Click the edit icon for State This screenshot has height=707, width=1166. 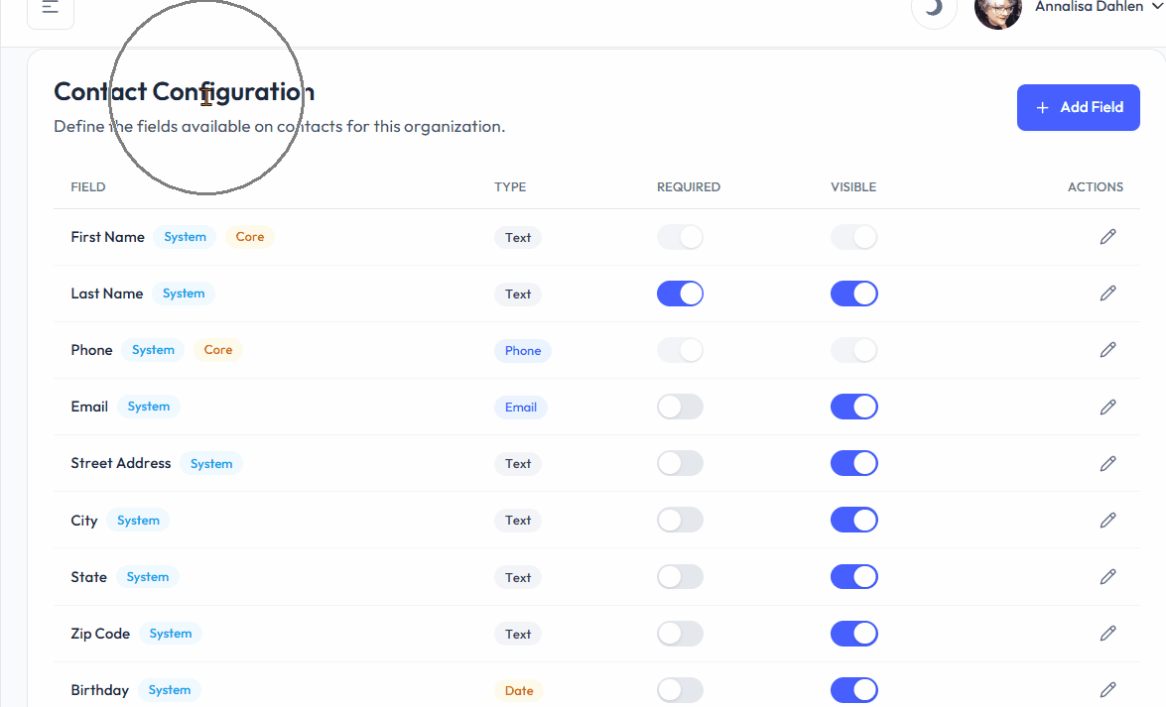click(x=1107, y=577)
